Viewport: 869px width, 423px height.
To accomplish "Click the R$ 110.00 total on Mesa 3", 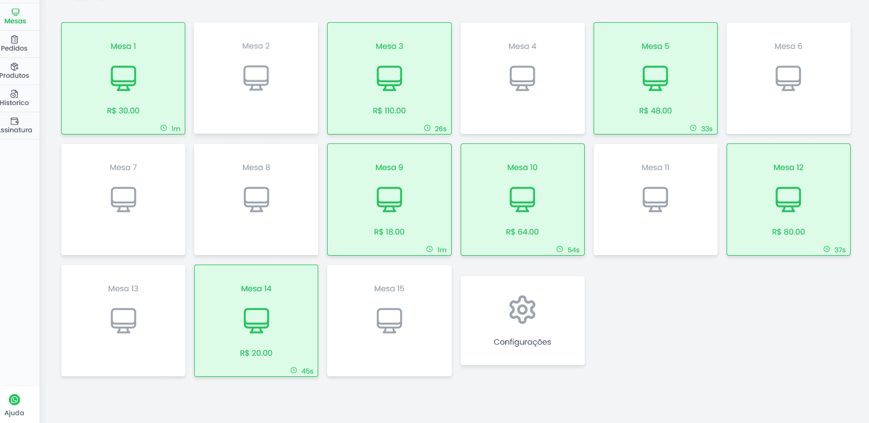I will tap(389, 111).
